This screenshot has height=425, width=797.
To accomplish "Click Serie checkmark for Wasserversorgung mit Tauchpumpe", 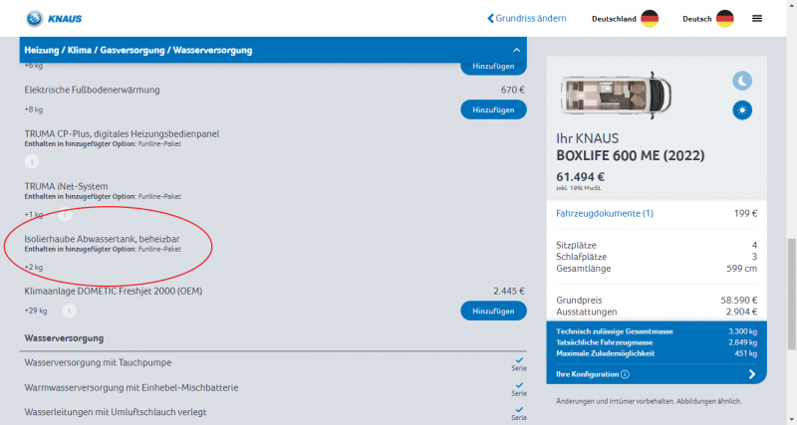I will (518, 362).
